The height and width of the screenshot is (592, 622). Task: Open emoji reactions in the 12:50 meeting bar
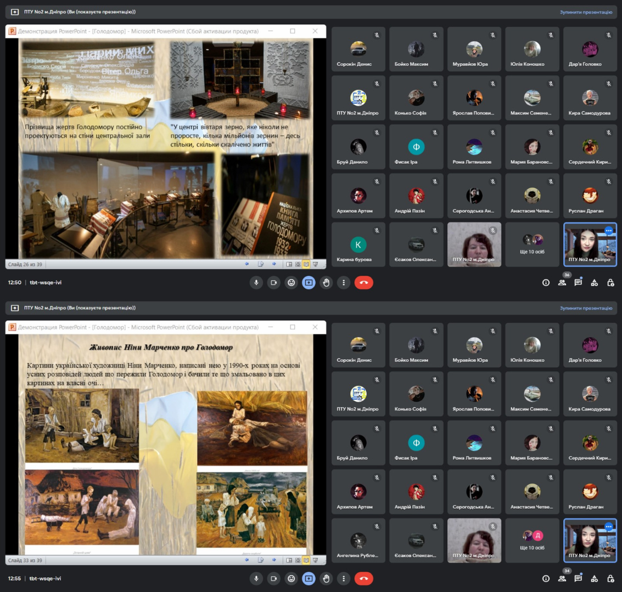point(291,283)
